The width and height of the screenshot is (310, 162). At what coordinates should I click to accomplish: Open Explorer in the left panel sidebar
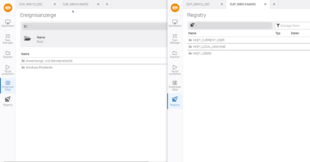(x=8, y=55)
